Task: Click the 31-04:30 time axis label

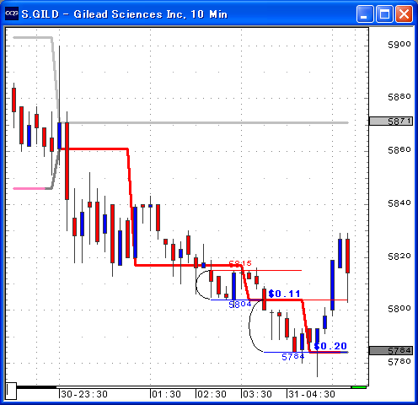Action: click(312, 394)
